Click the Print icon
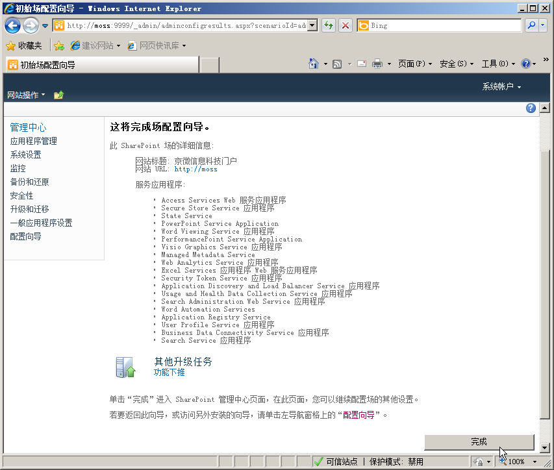Viewport: 554px width, 470px height. (377, 64)
